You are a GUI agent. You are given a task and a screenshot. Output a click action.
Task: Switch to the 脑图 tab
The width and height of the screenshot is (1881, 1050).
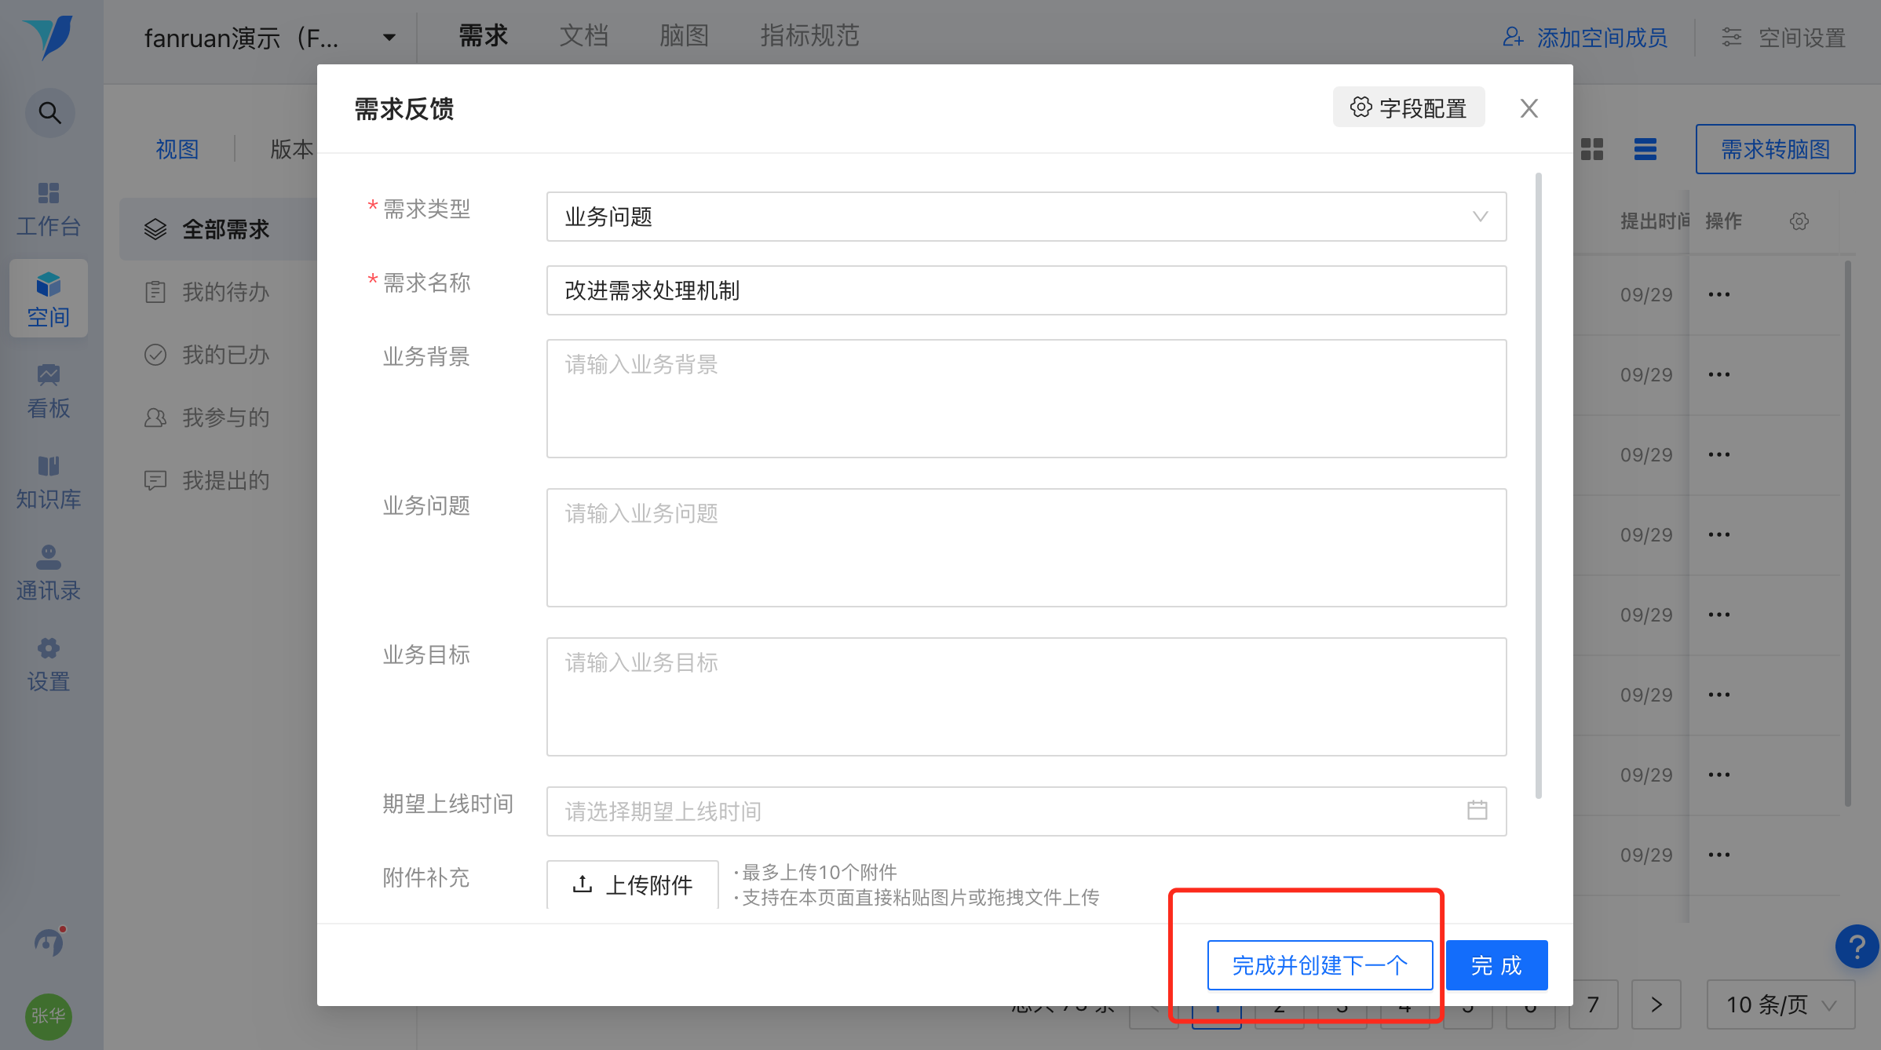pos(684,35)
